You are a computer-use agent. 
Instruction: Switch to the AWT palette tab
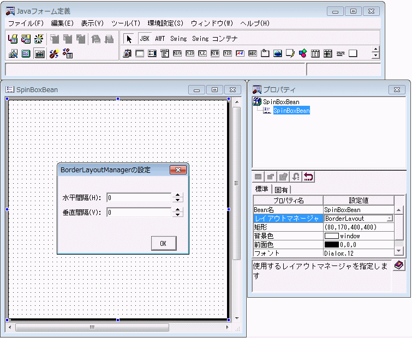click(160, 39)
